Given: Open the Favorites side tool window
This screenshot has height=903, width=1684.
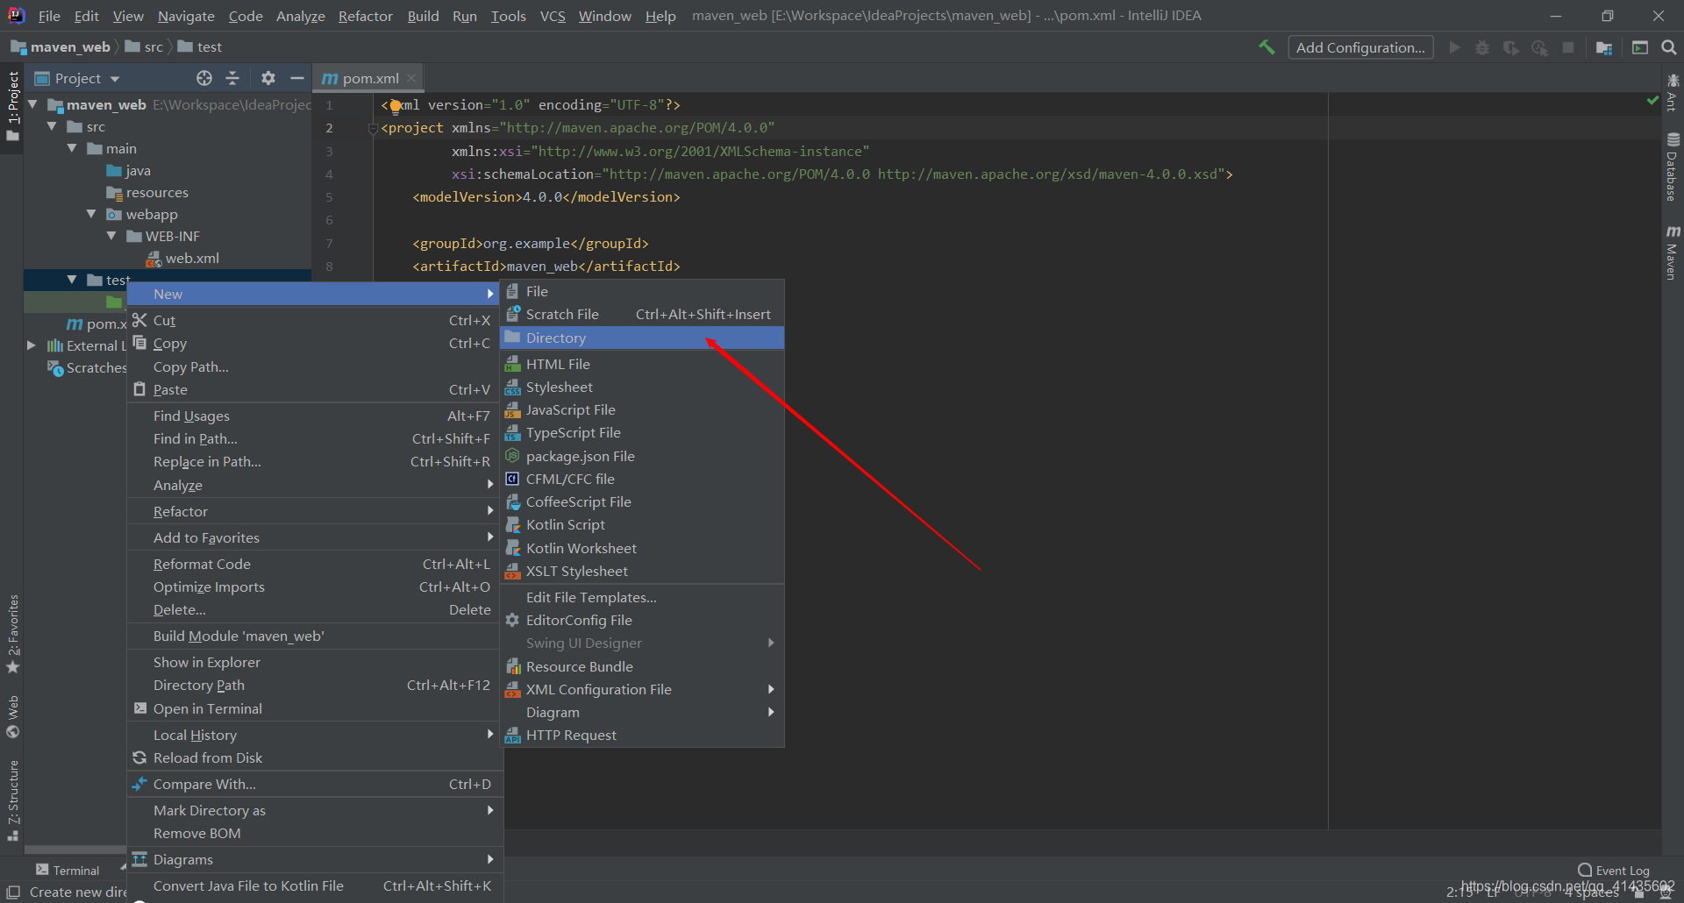Looking at the screenshot, I should pyautogui.click(x=12, y=634).
